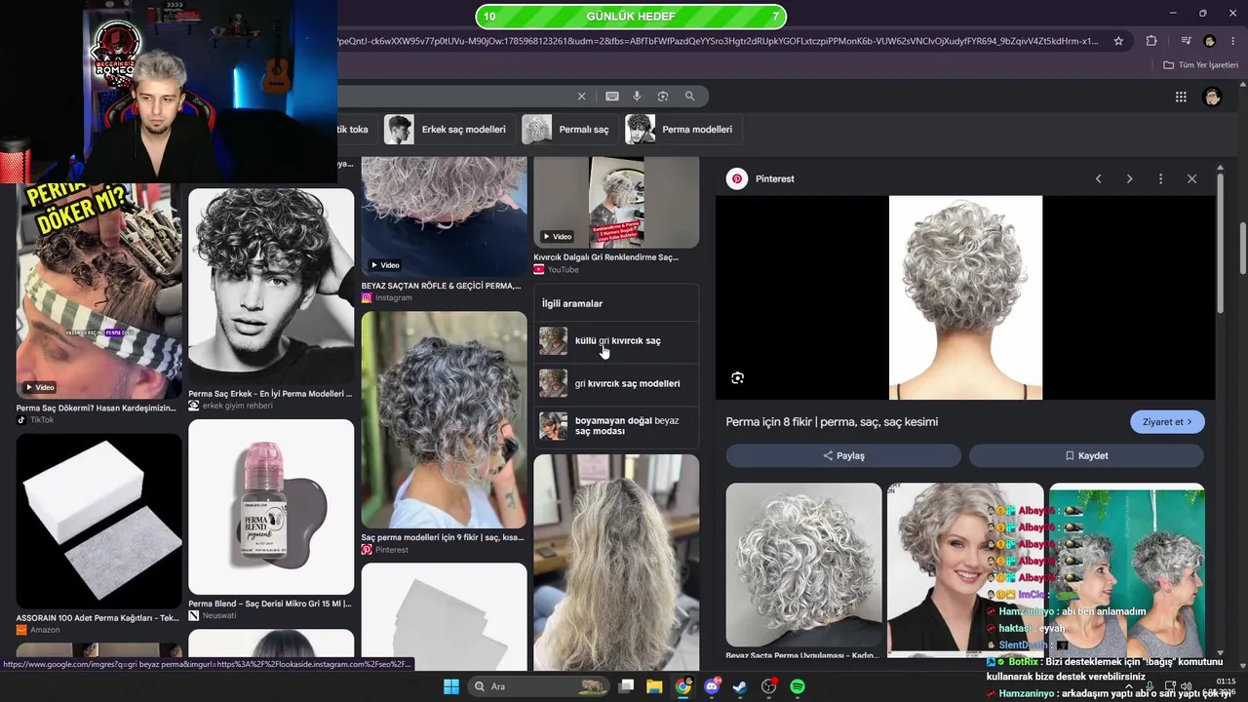The image size is (1248, 702).
Task: Click the Chrome address bar URL
Action: (720, 41)
